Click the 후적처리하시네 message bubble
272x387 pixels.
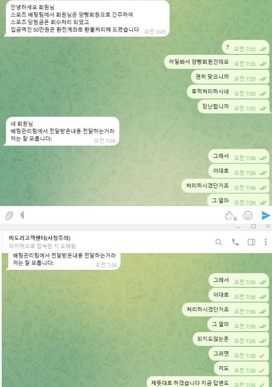(x=228, y=92)
